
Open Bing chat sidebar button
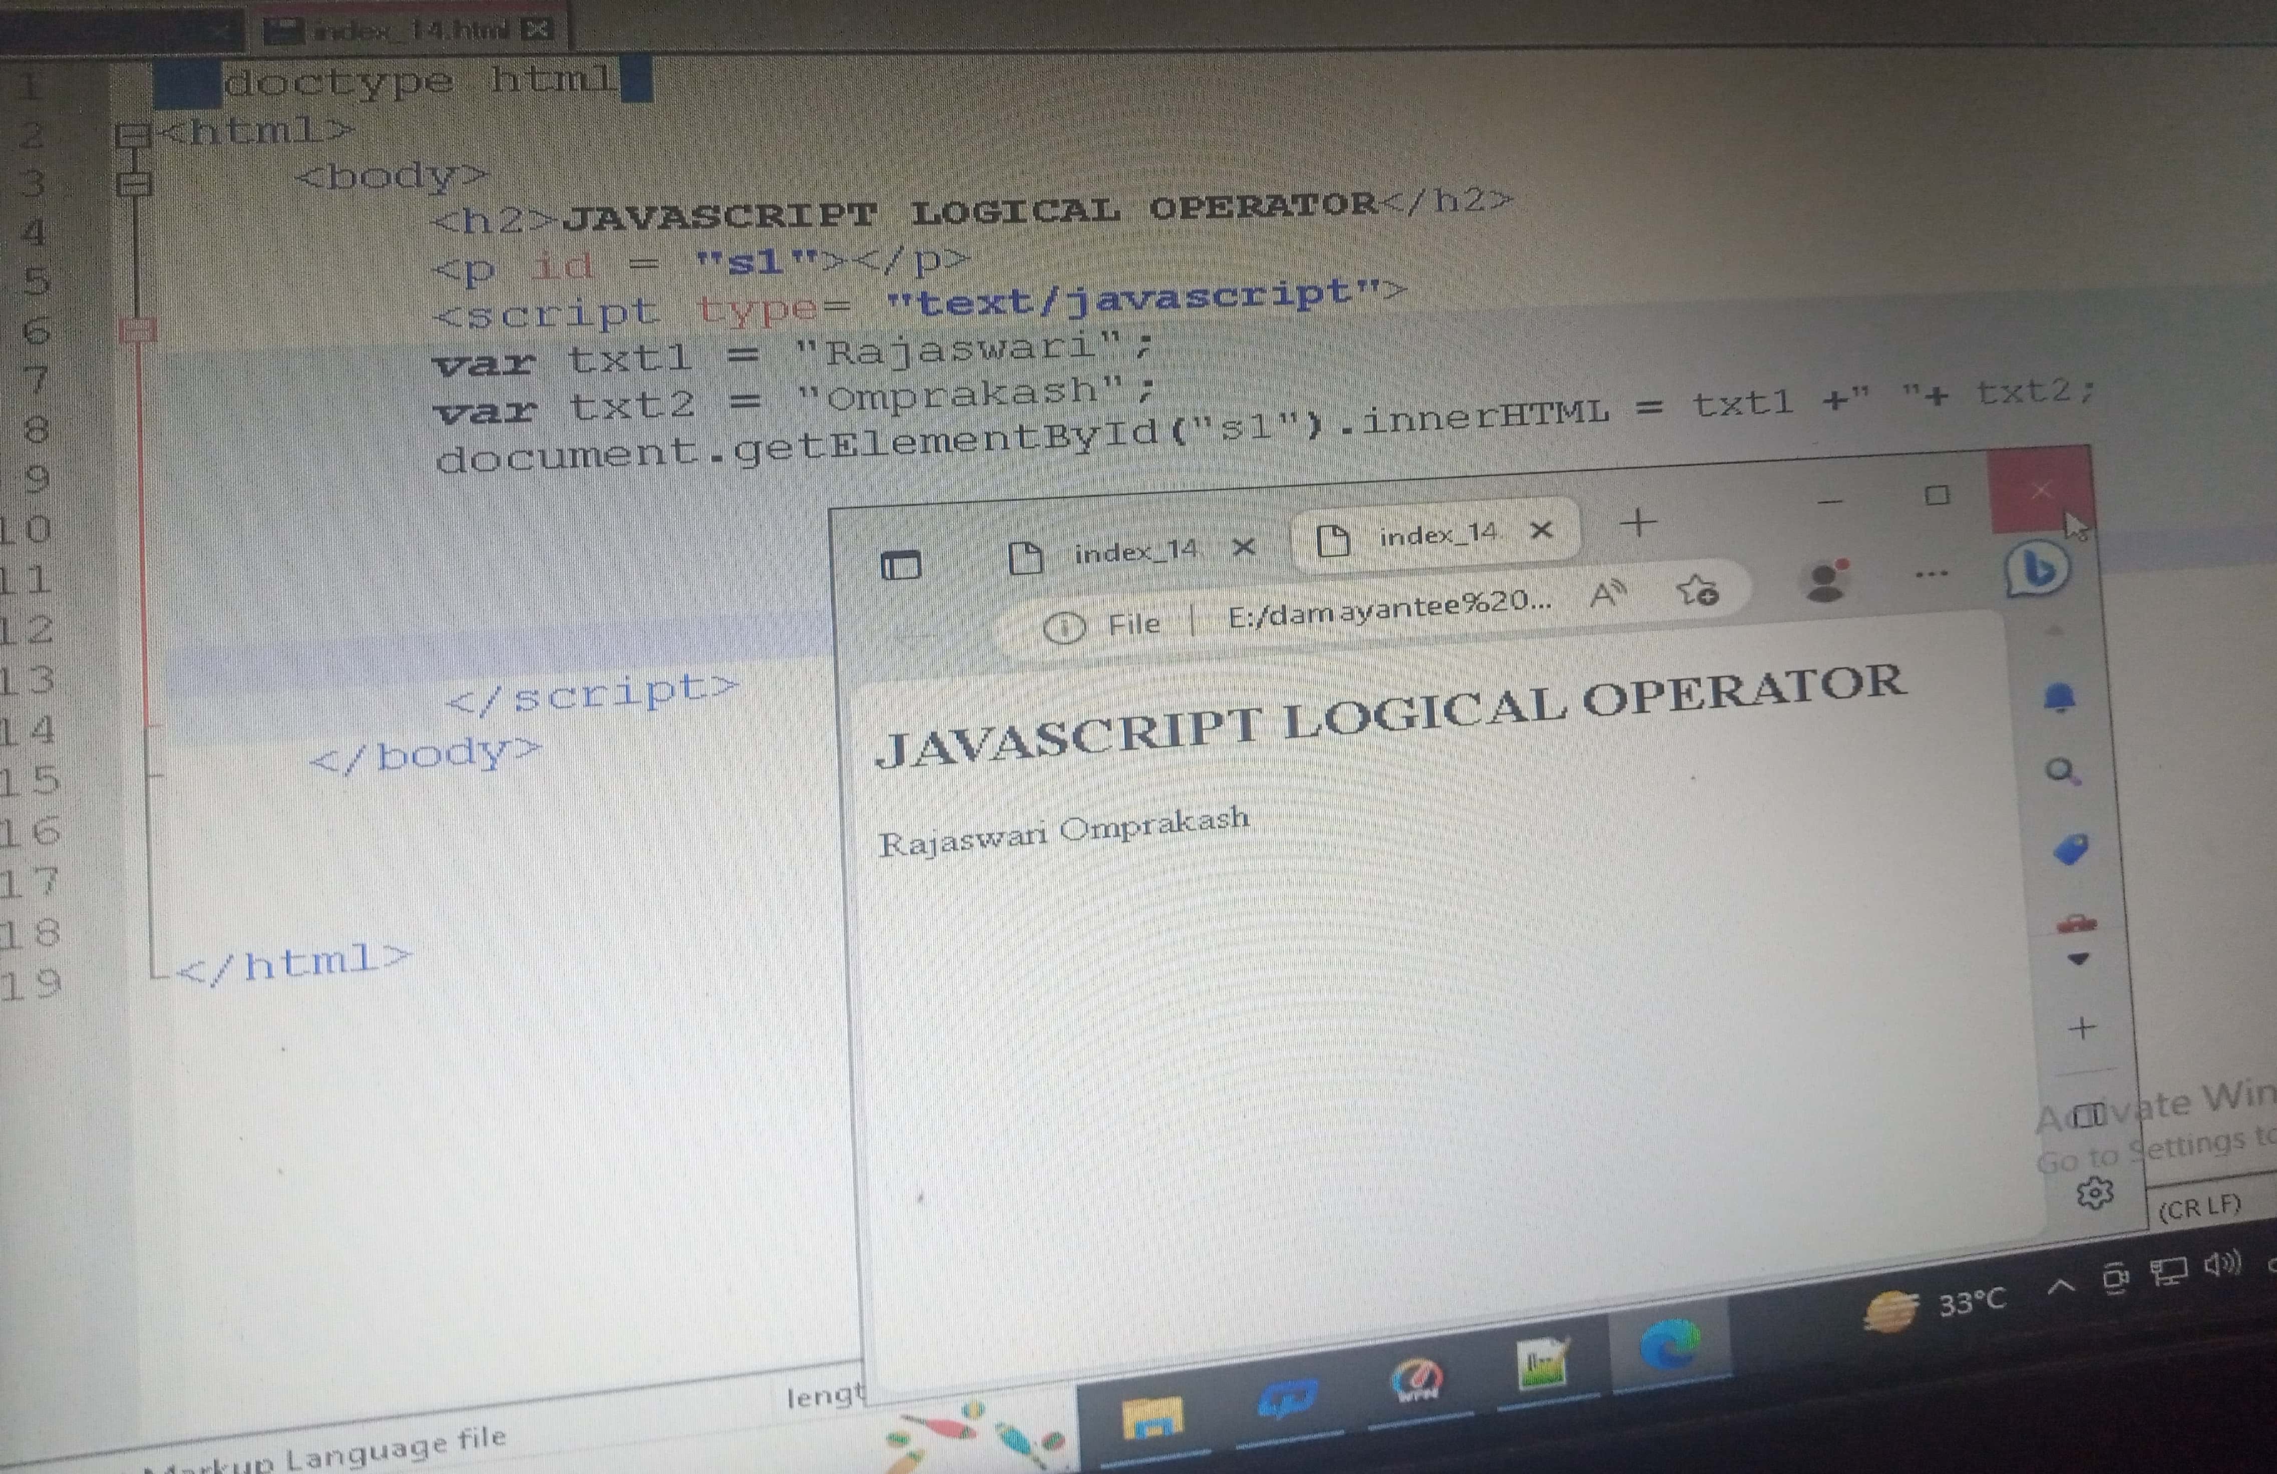[x=2037, y=569]
